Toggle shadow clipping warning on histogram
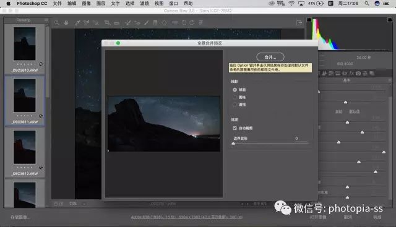Image resolution: width=396 pixels, height=227 pixels. [x=309, y=20]
